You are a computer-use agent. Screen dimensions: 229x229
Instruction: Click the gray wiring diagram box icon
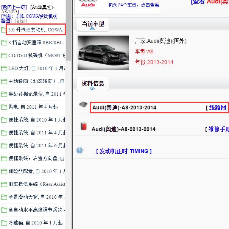point(83,104)
